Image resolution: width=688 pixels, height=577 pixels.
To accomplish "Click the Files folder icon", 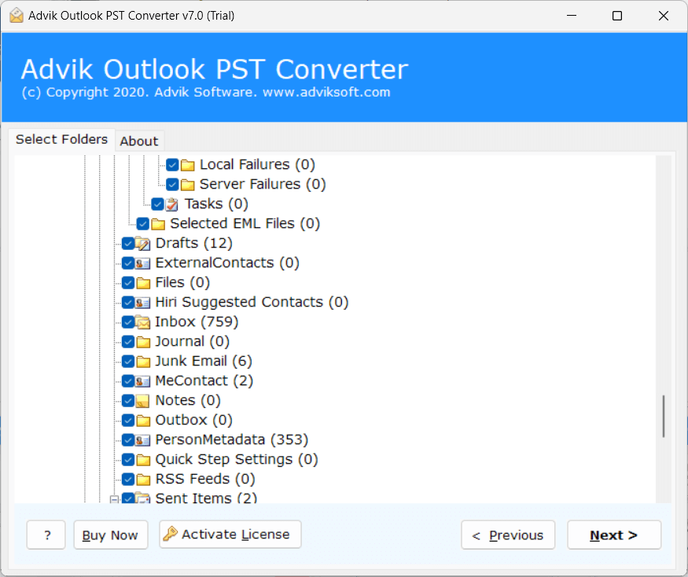I will [x=143, y=283].
